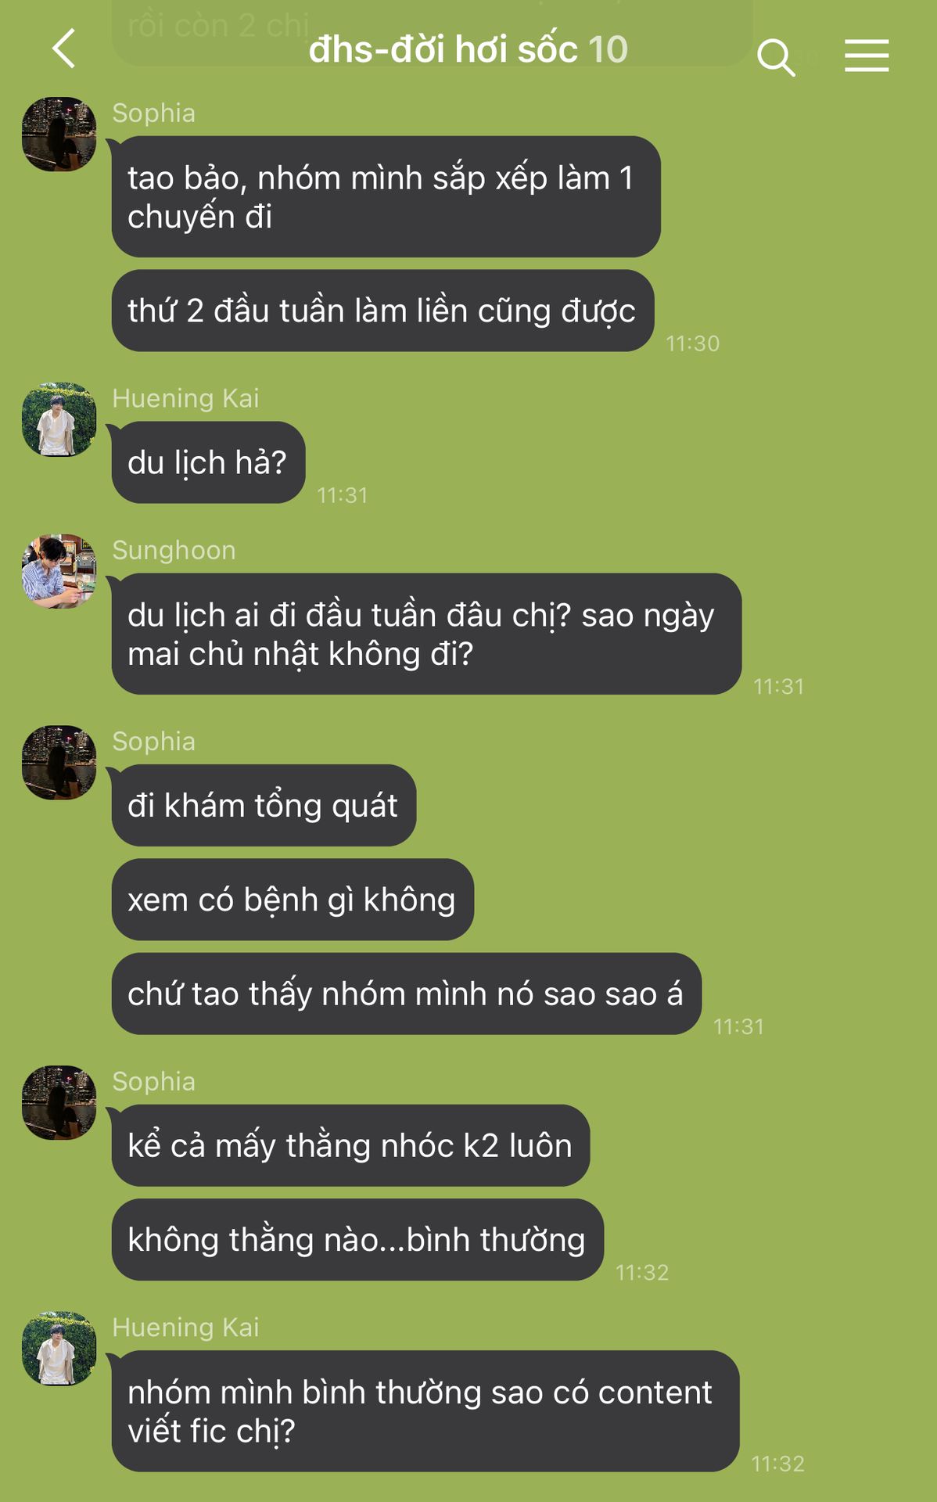Image resolution: width=937 pixels, height=1502 pixels.
Task: Select the group title 'đhs-đời hơi sốc 10'
Action: pos(468,49)
